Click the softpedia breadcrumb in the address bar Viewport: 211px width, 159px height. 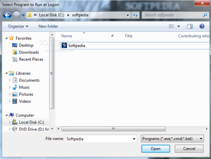pyautogui.click(x=80, y=15)
